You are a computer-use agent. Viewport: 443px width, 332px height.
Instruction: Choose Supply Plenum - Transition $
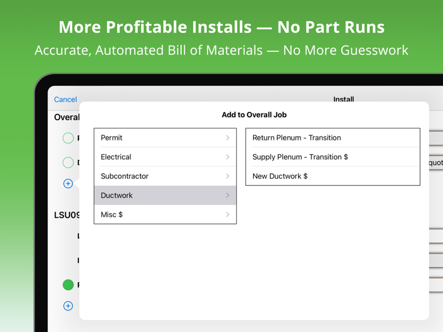(333, 157)
